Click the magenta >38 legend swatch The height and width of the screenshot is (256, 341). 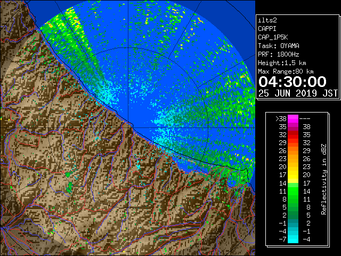pos(293,119)
